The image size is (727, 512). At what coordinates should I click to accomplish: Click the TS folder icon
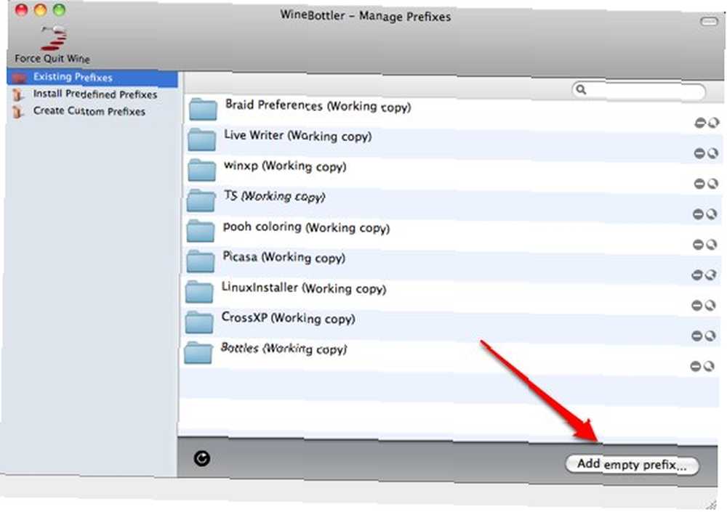pyautogui.click(x=201, y=200)
